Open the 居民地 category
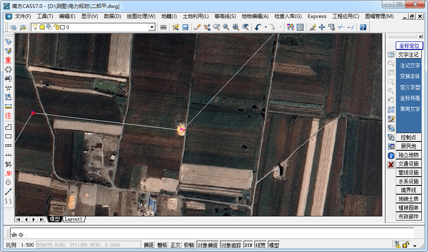The image size is (428, 252). click(408, 146)
